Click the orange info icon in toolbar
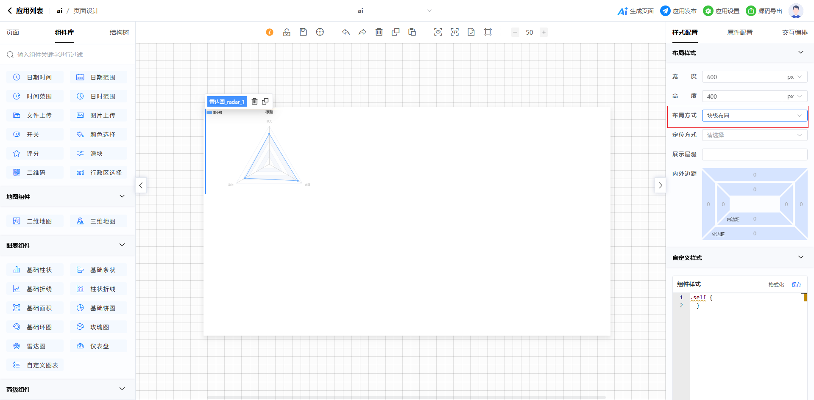Viewport: 814px width, 400px height. coord(270,32)
